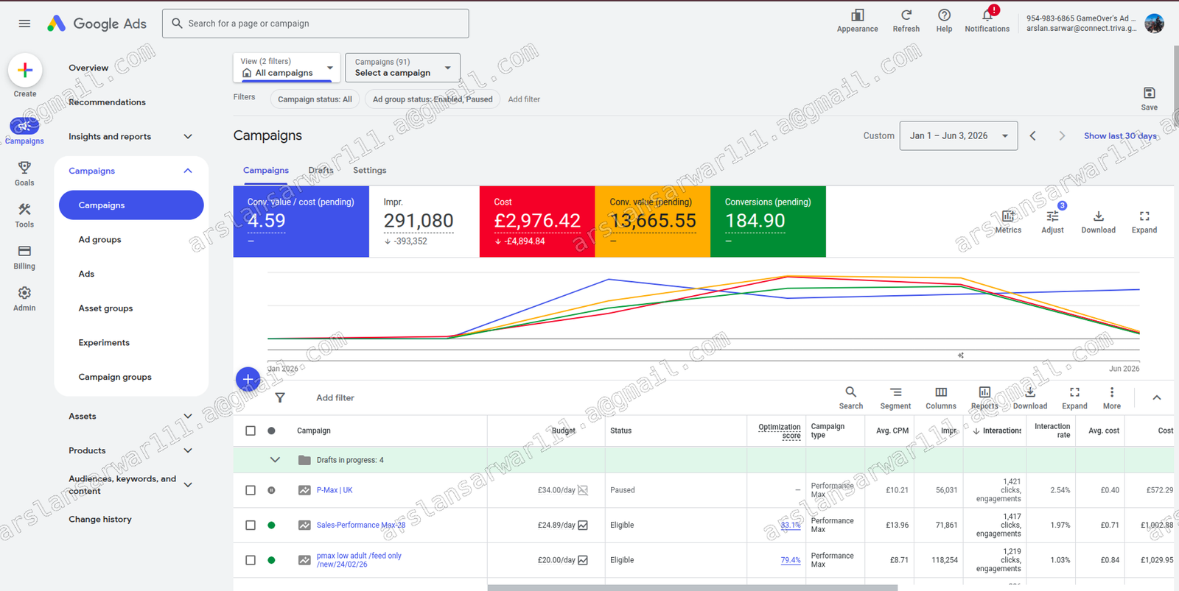
Task: Expand the Drafts in progress row
Action: coord(275,460)
